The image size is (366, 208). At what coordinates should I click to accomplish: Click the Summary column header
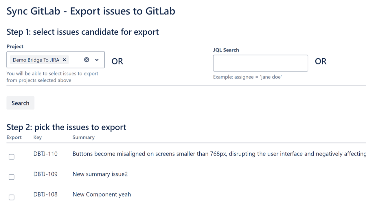coord(83,137)
